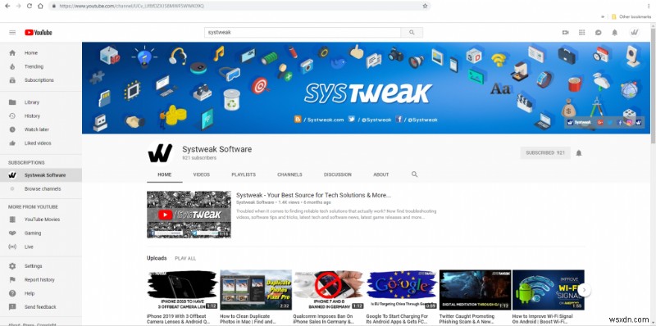Image resolution: width=656 pixels, height=326 pixels.
Task: Toggle channel notification bell next to Subscribed
Action: (x=579, y=153)
